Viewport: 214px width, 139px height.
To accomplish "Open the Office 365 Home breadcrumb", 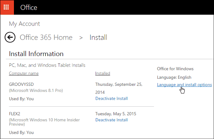I will (x=46, y=37).
